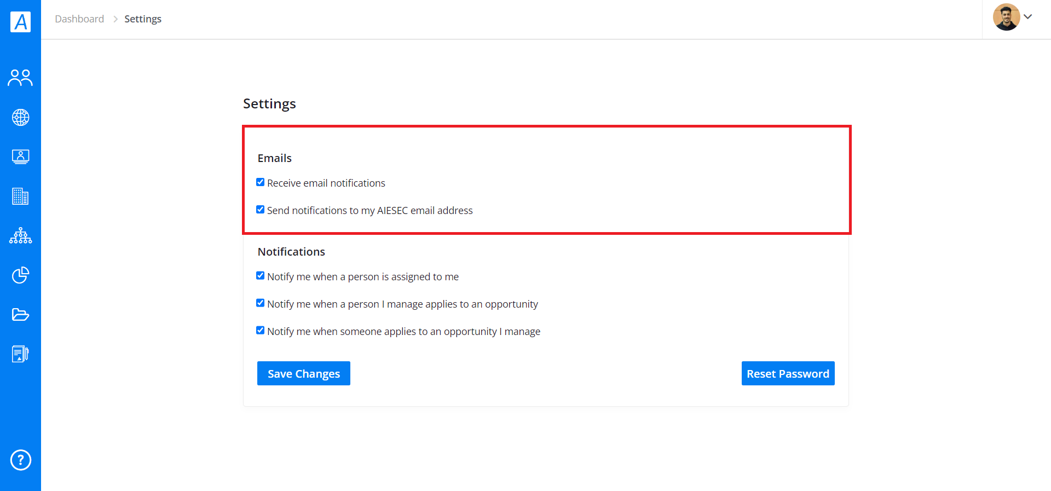Image resolution: width=1051 pixels, height=491 pixels.
Task: Toggle notify when person is assigned checkbox
Action: pyautogui.click(x=261, y=276)
